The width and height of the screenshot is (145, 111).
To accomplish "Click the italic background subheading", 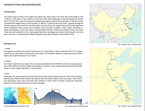I will pyautogui.click(x=10, y=44).
